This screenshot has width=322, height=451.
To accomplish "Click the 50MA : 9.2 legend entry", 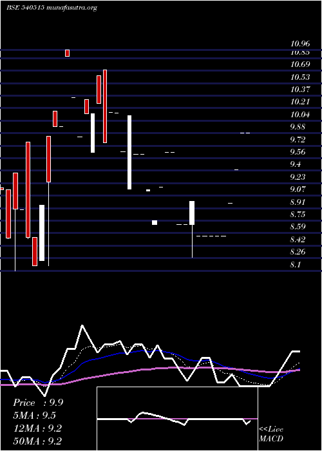I will pos(37,441).
